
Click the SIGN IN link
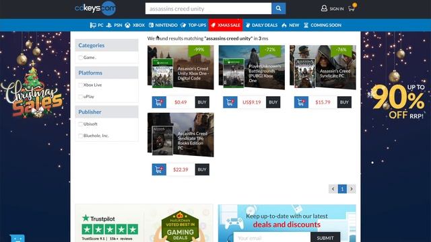tap(337, 9)
